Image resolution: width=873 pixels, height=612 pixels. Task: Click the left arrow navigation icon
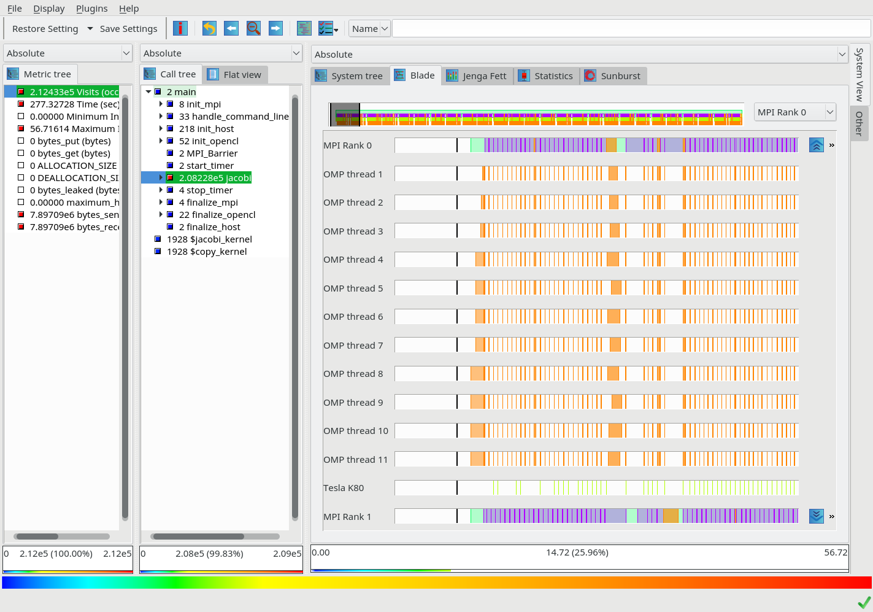231,28
